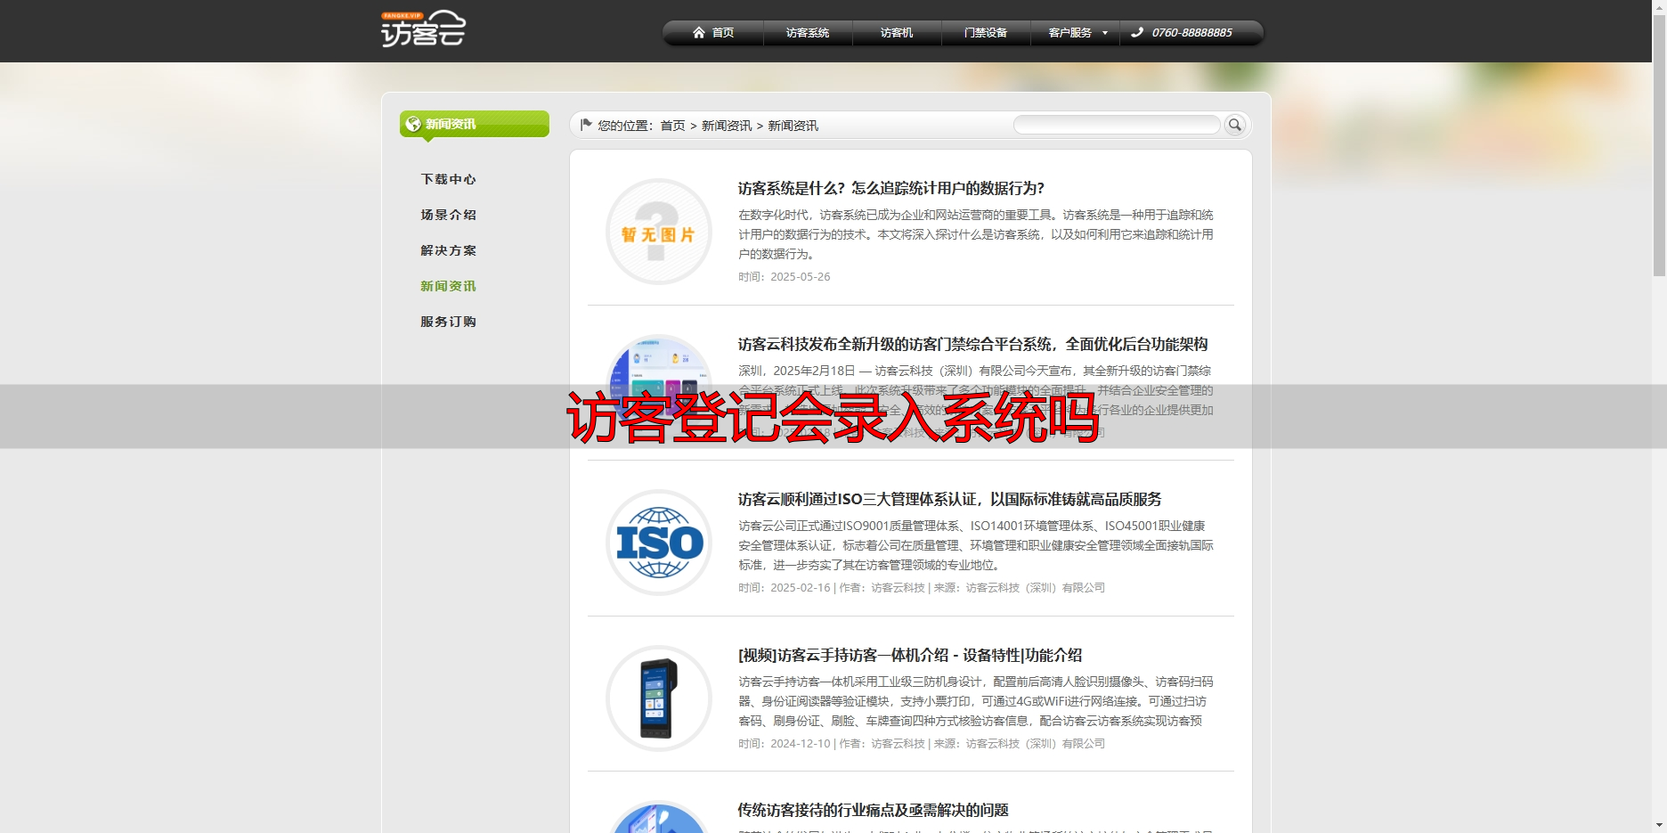Select 解决方案 in the sidebar

point(449,250)
